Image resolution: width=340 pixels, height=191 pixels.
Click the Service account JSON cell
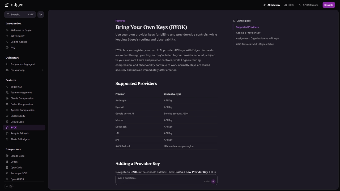176,114
